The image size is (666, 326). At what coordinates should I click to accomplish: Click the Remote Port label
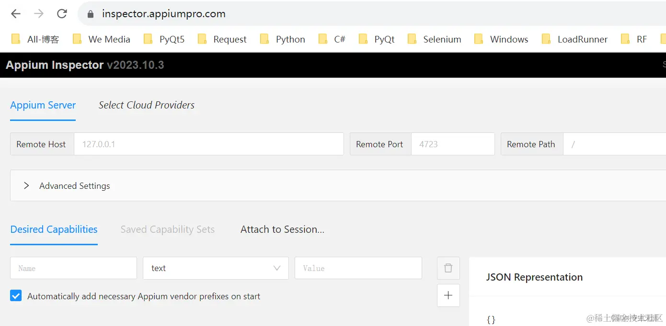pos(379,144)
